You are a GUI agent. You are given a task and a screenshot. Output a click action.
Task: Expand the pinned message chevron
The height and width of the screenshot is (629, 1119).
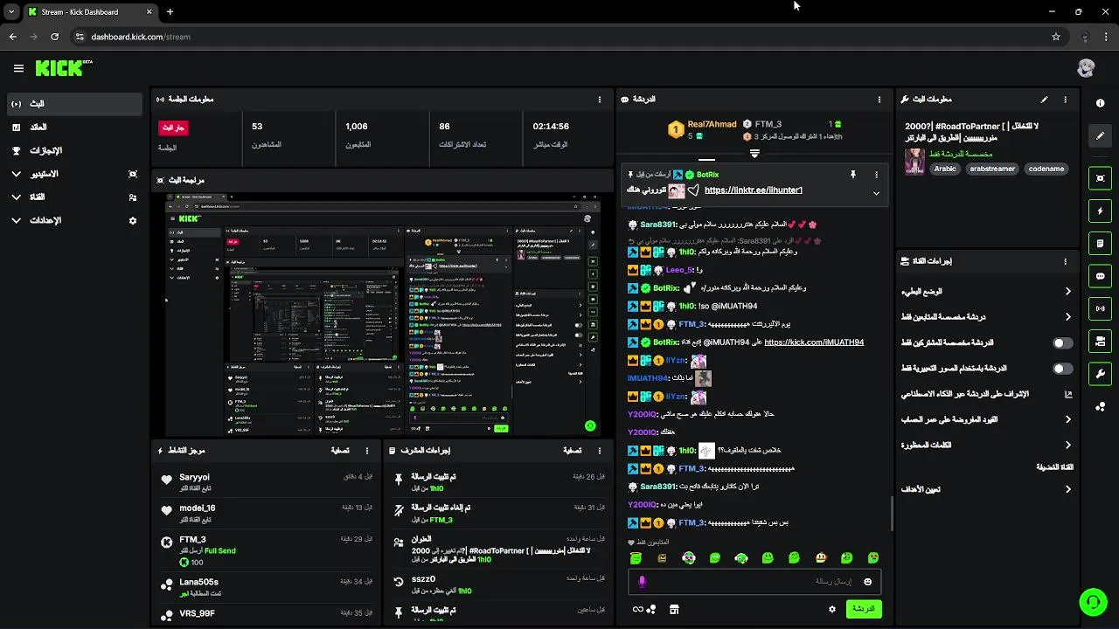tap(876, 193)
